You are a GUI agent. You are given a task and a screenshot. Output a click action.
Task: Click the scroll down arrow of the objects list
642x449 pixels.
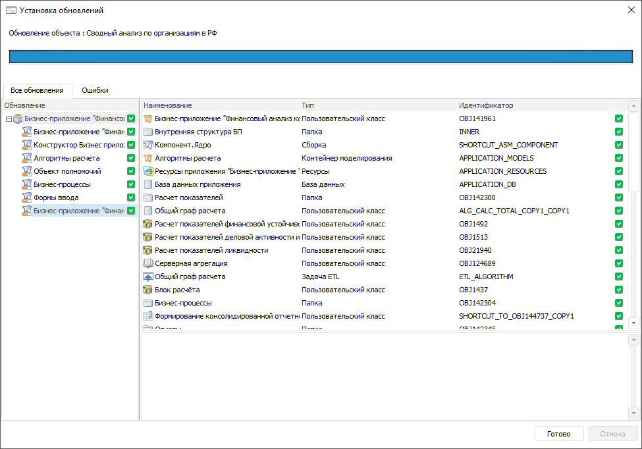pyautogui.click(x=633, y=323)
